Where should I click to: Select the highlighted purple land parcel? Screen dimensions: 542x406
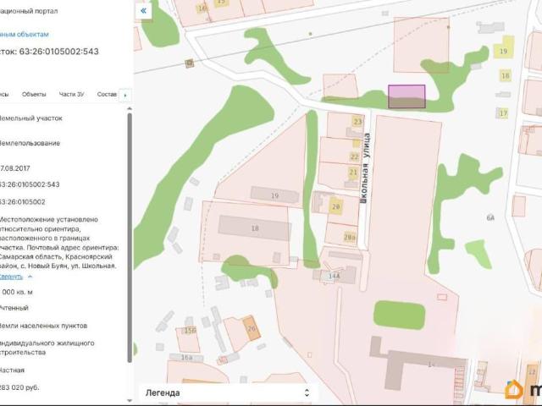pos(406,96)
